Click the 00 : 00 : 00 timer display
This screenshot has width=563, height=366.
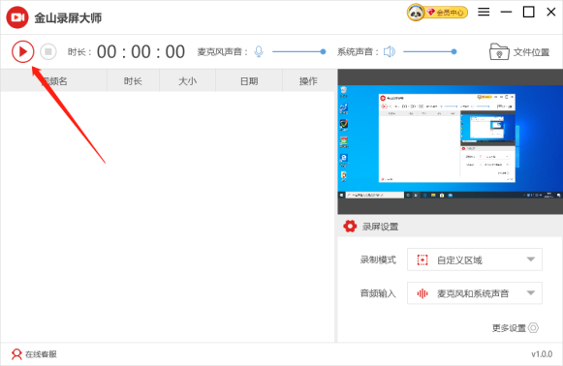(141, 51)
